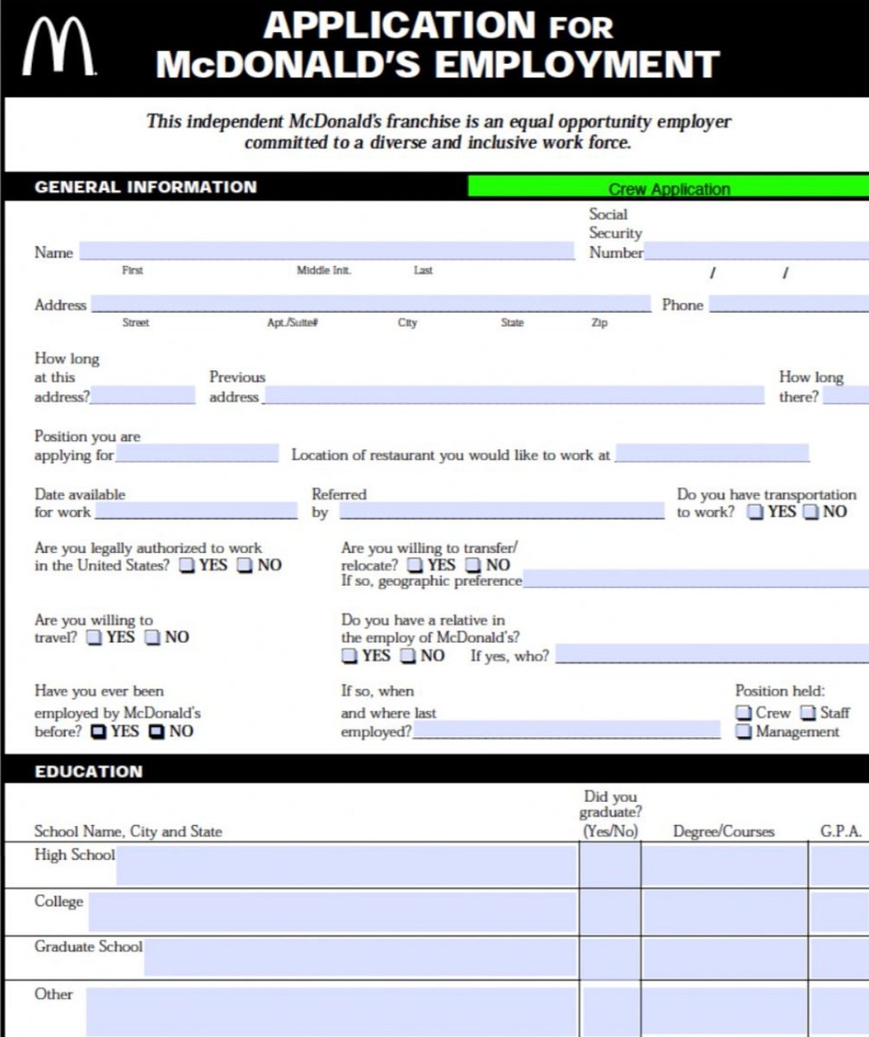Click the GENERAL INFORMATION section header
The width and height of the screenshot is (869, 1037).
point(145,187)
